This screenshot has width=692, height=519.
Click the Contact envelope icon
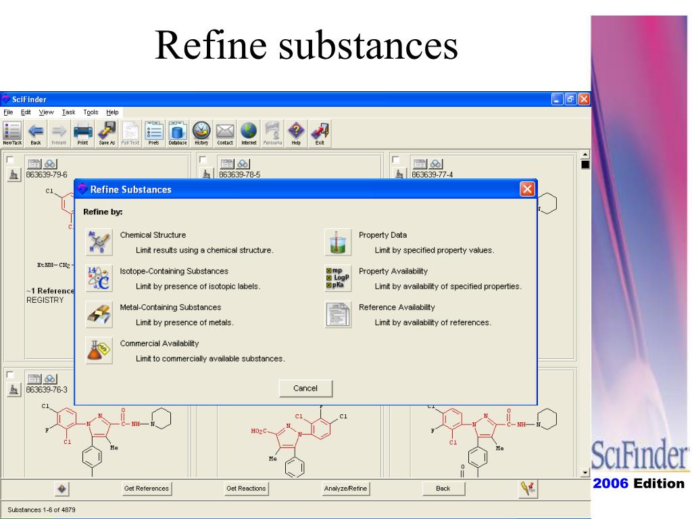[x=224, y=133]
